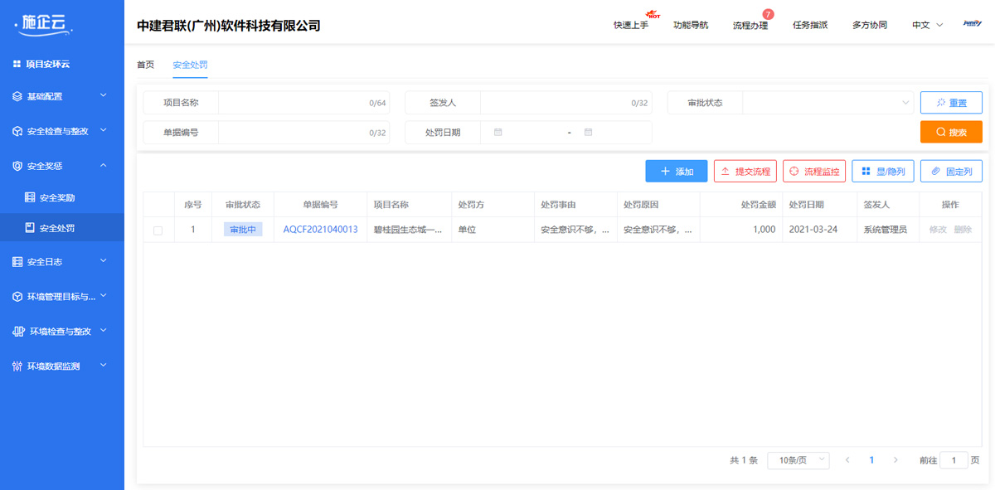Open the 10条/页 page size dropdown

click(x=798, y=460)
